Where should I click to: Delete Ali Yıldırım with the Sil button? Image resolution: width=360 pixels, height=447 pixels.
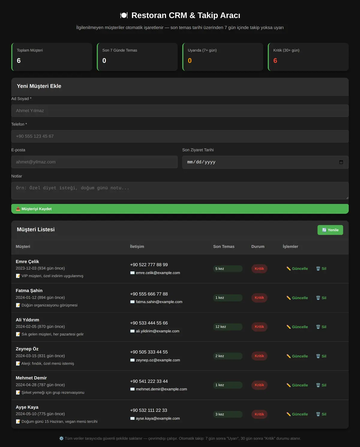[x=321, y=327]
